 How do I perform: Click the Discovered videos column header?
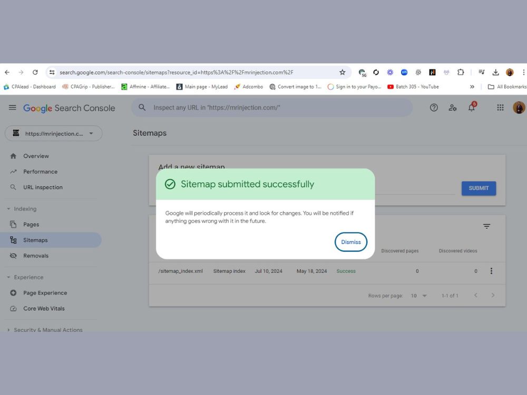point(458,251)
